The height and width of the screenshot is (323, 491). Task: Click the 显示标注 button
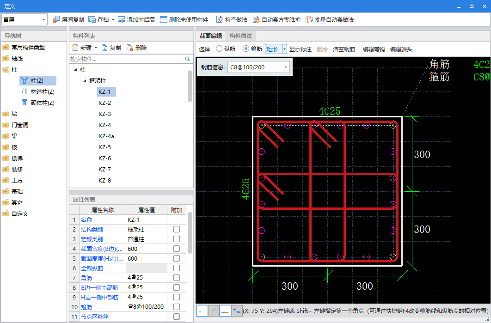[x=301, y=49]
